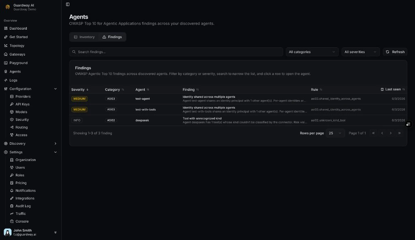Click the Guardway AI logo
Viewport: 415px width, 240px height.
8,7
